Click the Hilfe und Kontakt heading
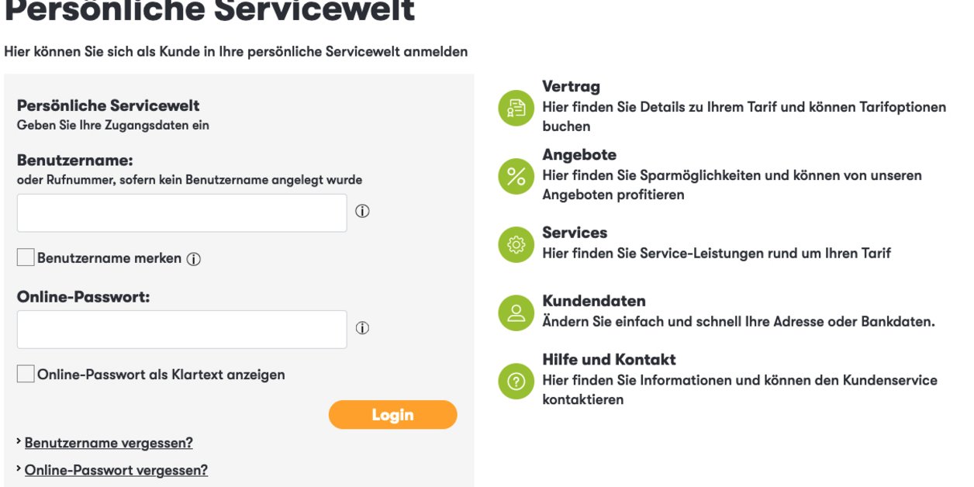Image resolution: width=974 pixels, height=487 pixels. click(609, 359)
